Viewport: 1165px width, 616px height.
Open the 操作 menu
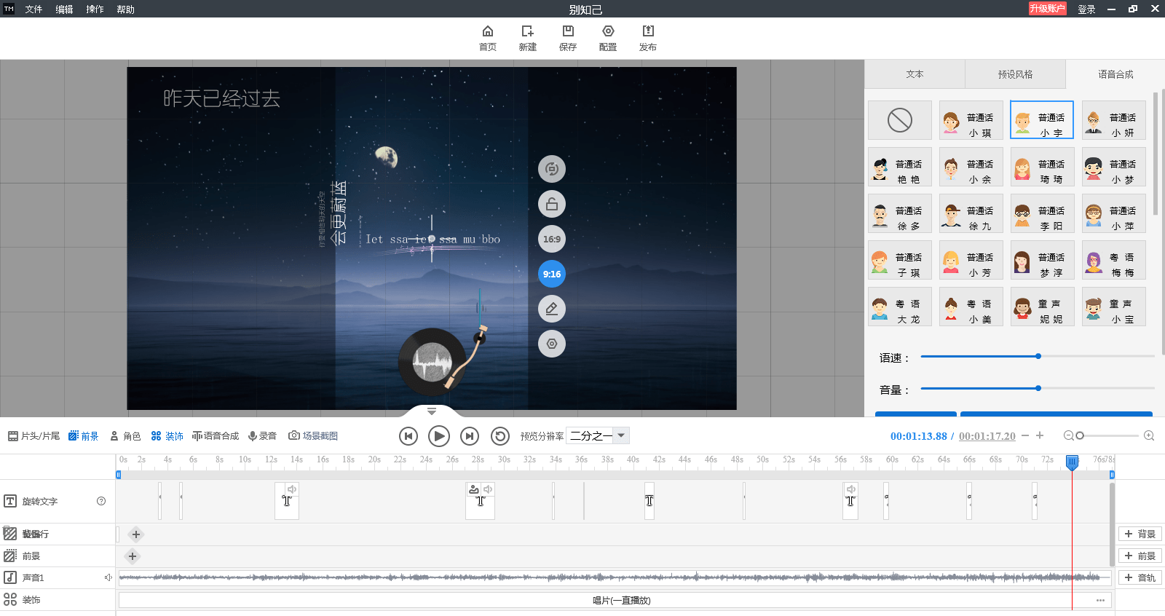click(95, 9)
